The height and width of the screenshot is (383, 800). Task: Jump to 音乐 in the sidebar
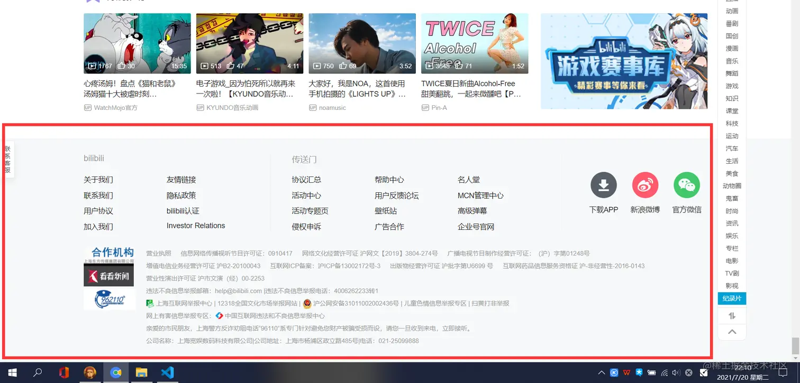[732, 61]
